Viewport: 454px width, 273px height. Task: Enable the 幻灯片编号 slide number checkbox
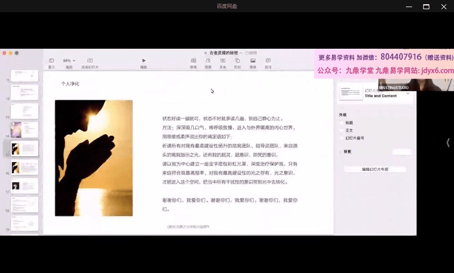(342, 138)
